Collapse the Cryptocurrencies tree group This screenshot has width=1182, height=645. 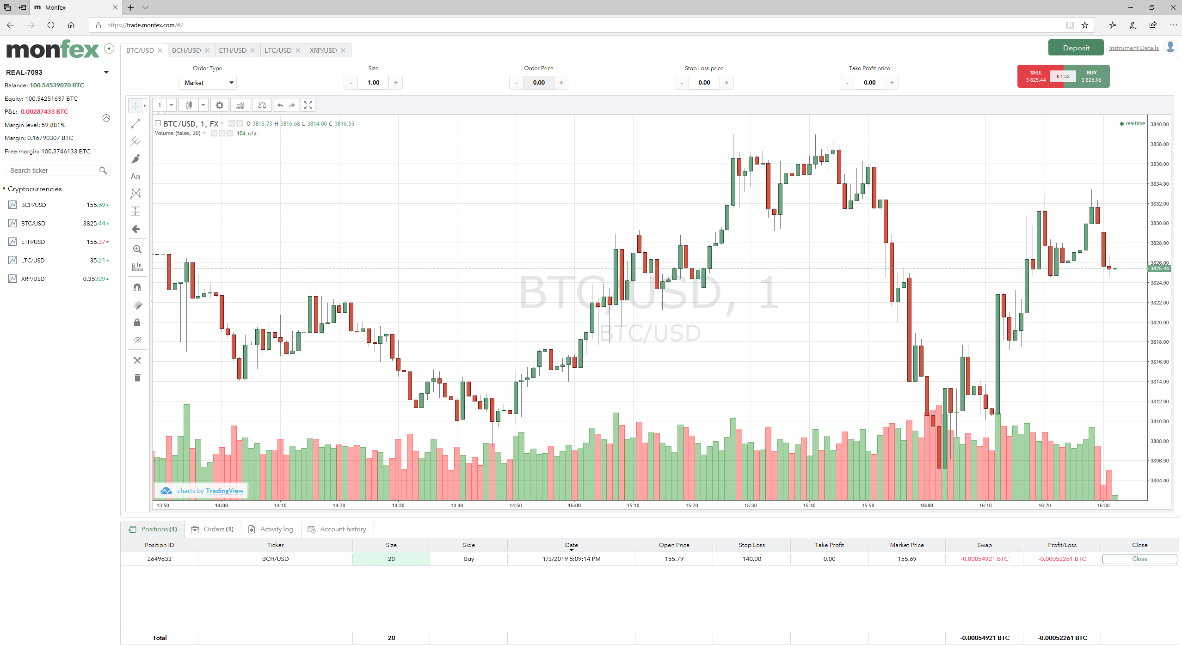(4, 189)
